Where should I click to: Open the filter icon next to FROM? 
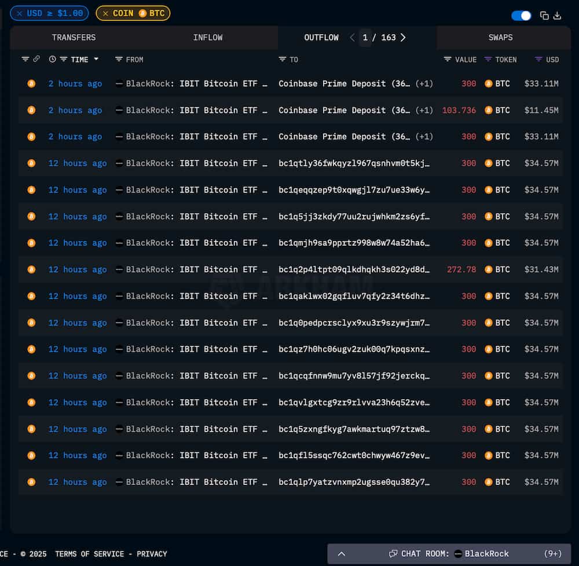pyautogui.click(x=119, y=59)
